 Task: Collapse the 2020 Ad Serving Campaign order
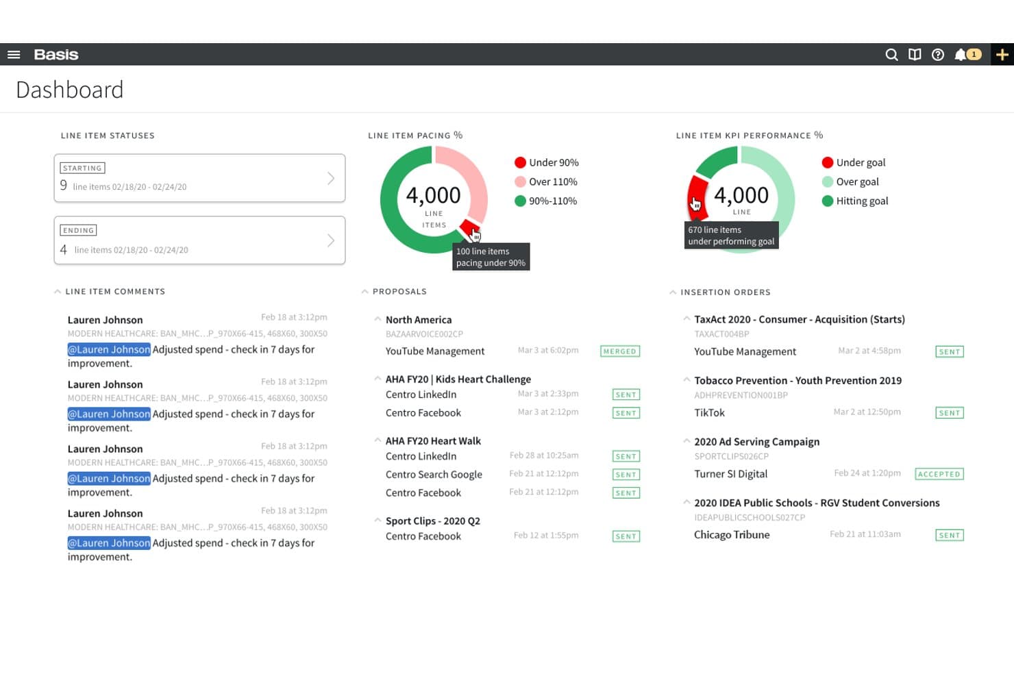[687, 441]
